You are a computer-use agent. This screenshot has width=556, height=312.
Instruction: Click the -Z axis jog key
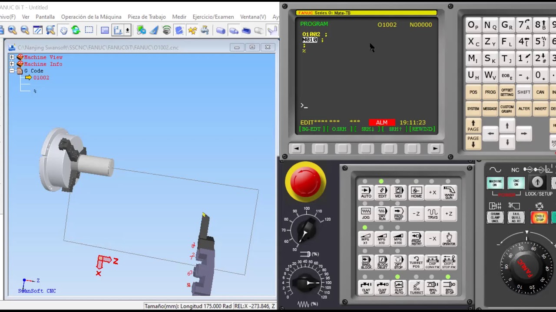coord(416,214)
